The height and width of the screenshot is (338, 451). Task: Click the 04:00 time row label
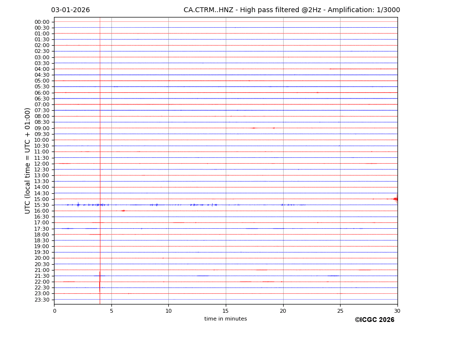coord(41,69)
